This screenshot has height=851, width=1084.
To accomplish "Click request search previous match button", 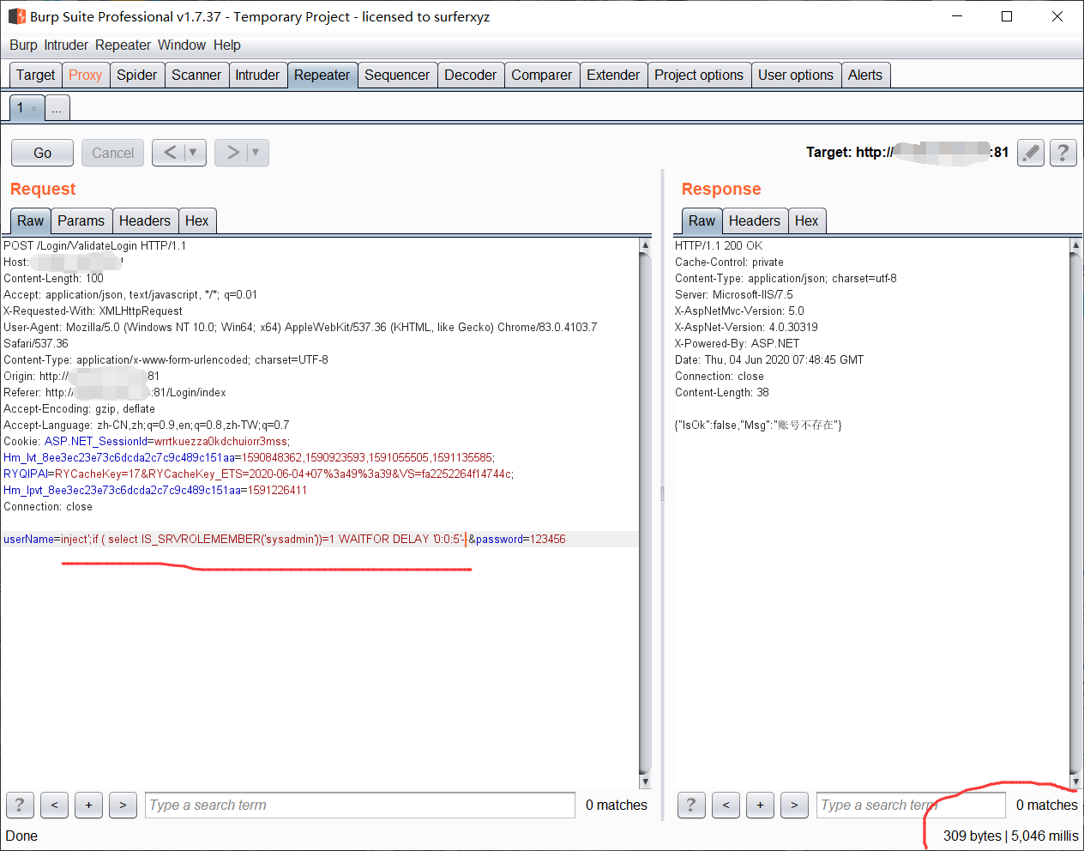I will [54, 805].
